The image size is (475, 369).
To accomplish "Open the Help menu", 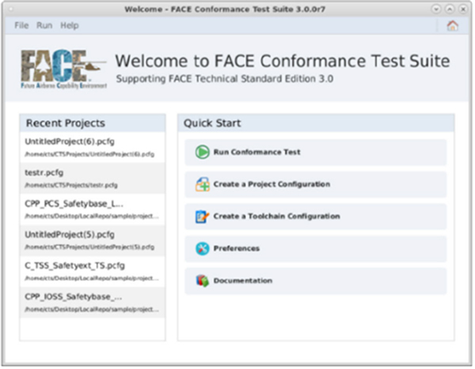I will [70, 25].
